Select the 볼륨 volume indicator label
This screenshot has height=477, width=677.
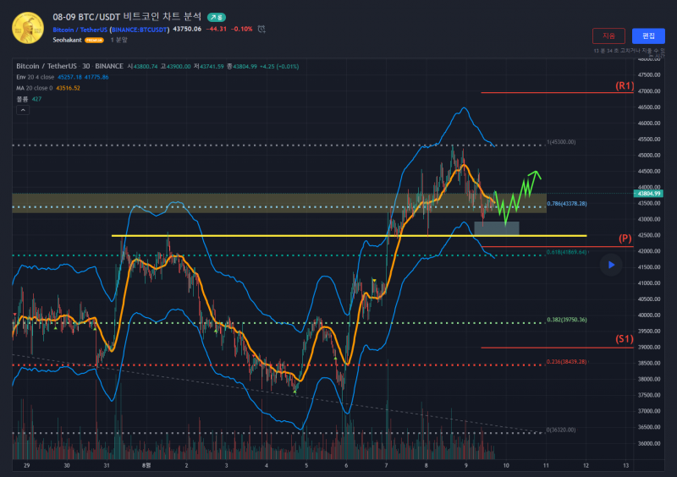click(22, 99)
